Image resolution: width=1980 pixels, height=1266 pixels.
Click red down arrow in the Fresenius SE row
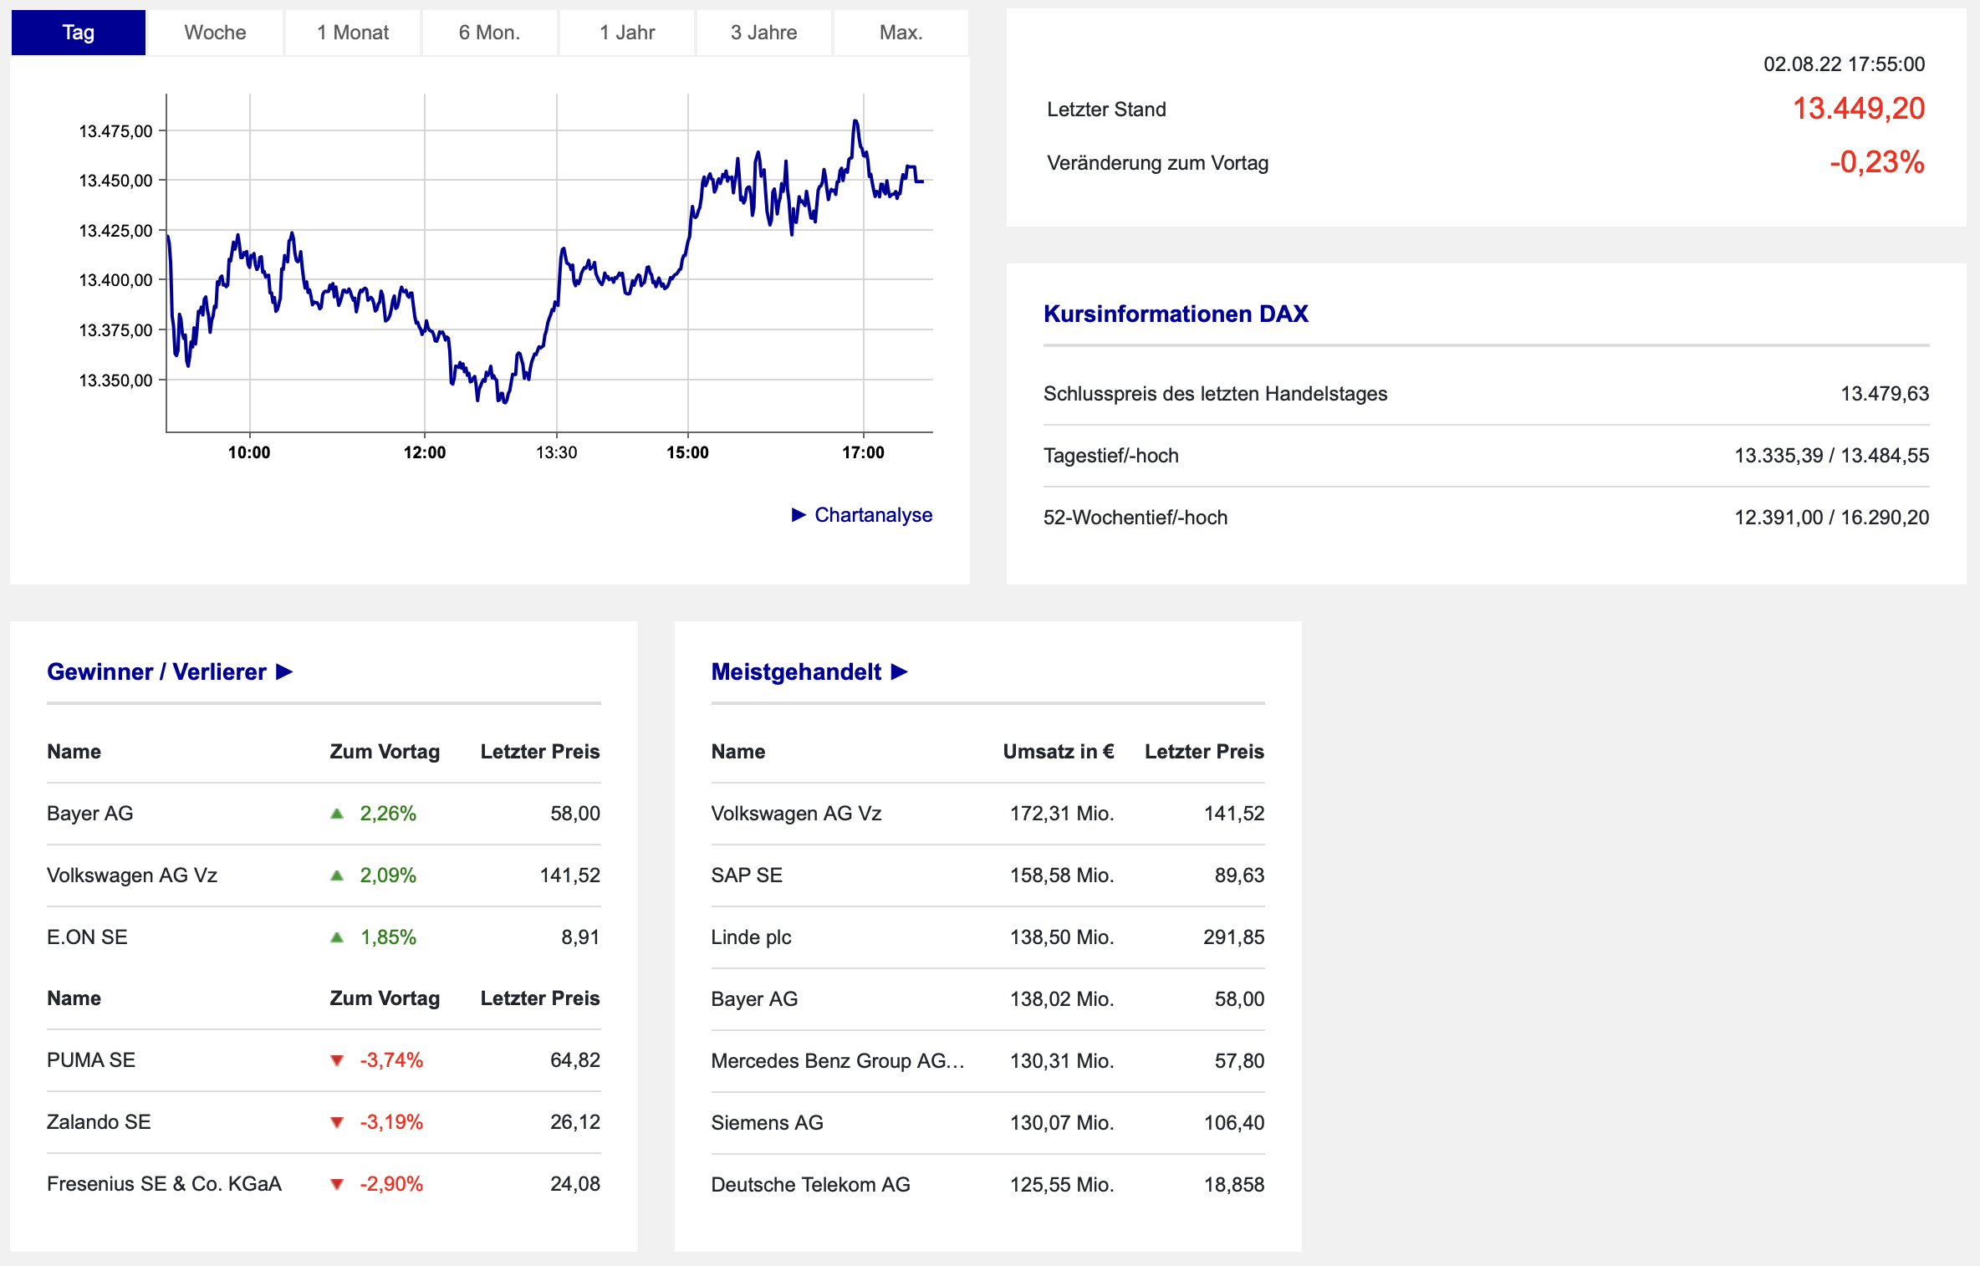(337, 1184)
